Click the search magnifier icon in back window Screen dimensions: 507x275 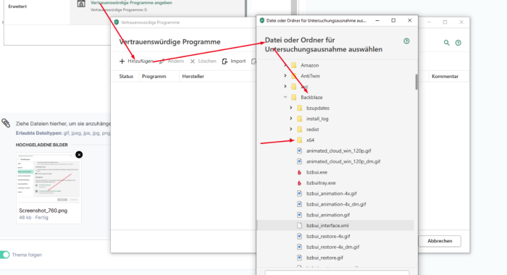tap(447, 43)
